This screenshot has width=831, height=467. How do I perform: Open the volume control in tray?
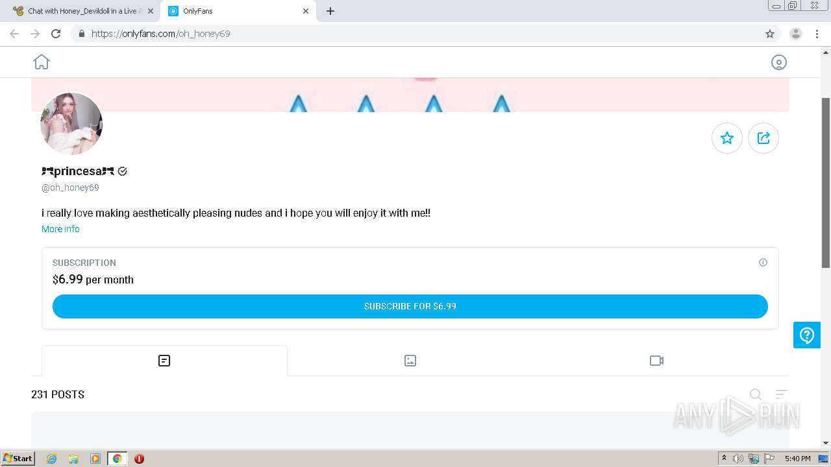pos(738,459)
